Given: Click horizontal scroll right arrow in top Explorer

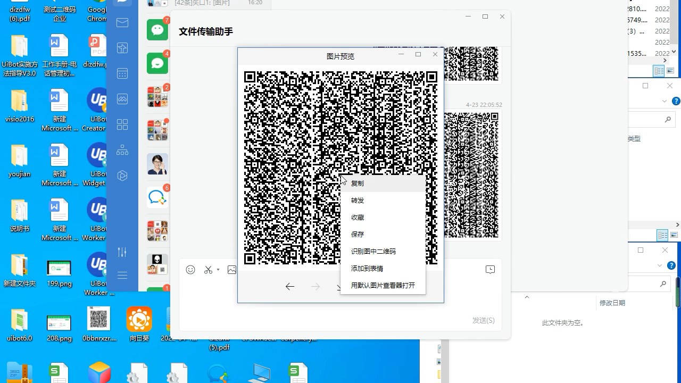Looking at the screenshot, I should click(x=665, y=61).
